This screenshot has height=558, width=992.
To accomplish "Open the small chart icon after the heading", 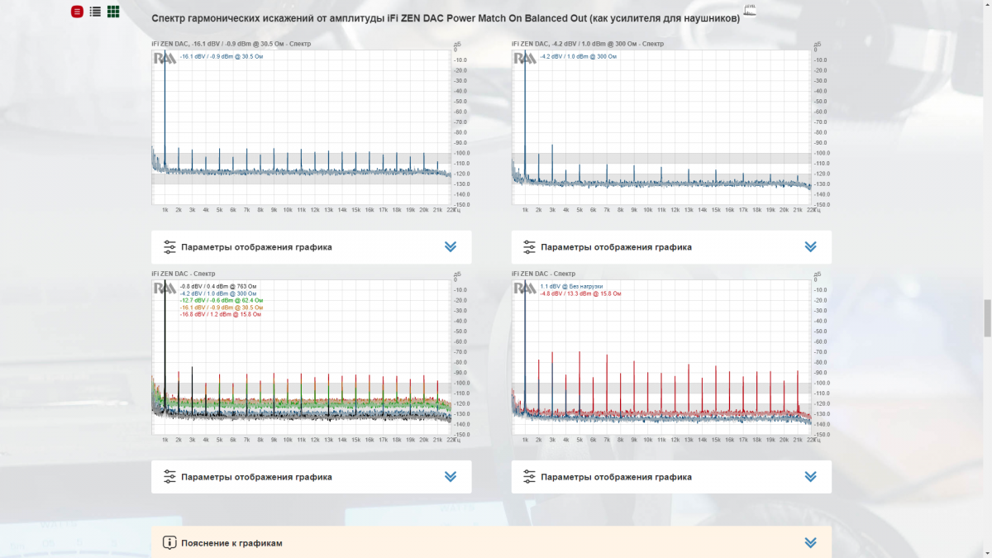I will pos(750,12).
